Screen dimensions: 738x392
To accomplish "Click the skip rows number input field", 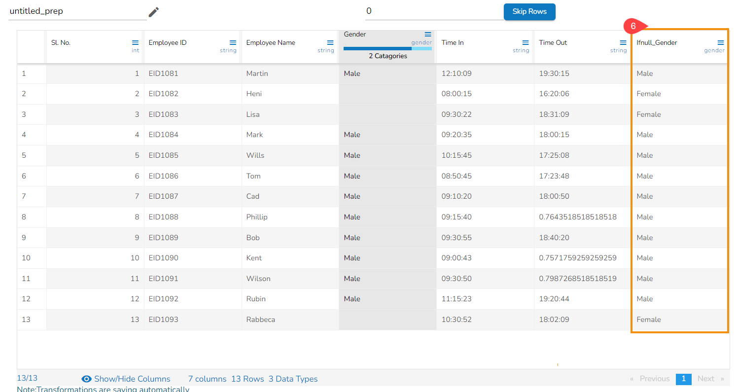I will [433, 11].
